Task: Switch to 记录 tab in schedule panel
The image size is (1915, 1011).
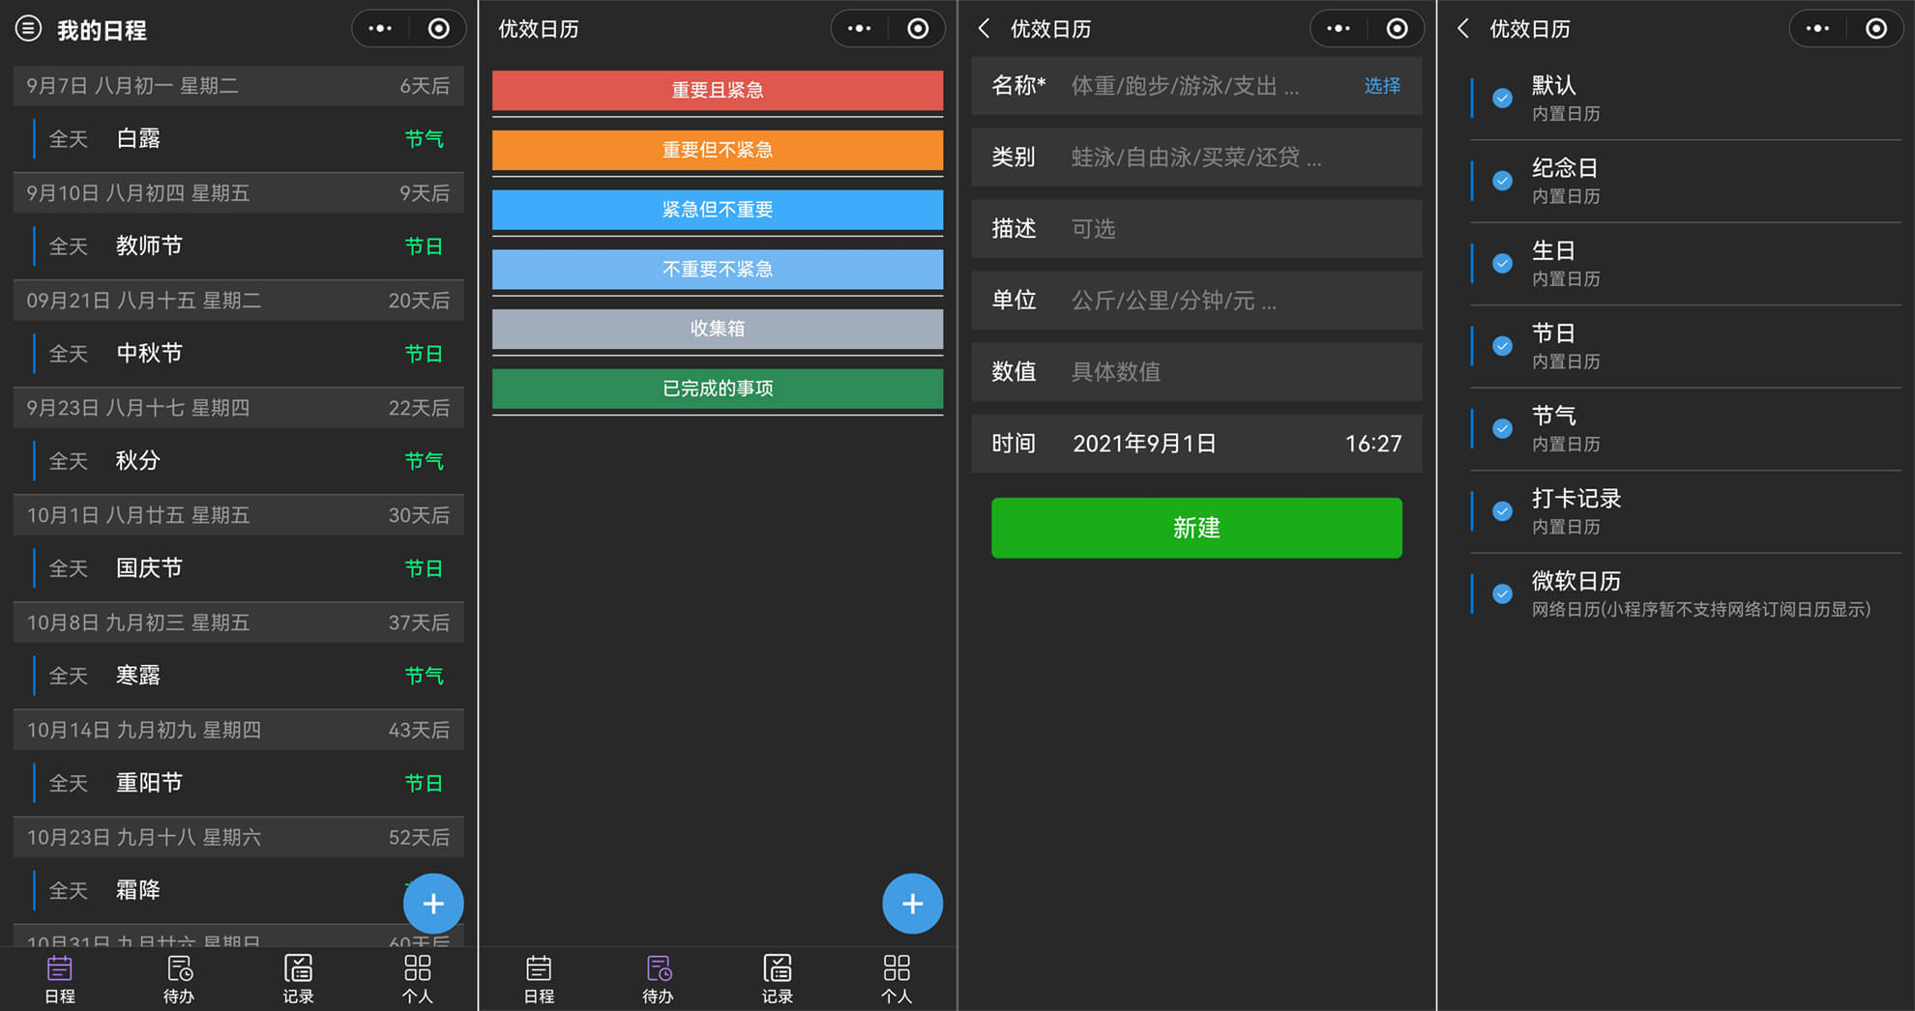Action: [x=298, y=979]
